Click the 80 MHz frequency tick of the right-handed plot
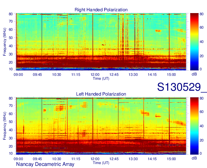Image resolution: width=207 pixels, height=168 pixels. tap(11, 14)
